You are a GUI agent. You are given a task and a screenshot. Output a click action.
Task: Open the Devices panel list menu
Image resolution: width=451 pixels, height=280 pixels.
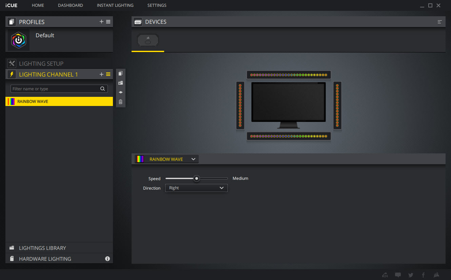pos(440,22)
